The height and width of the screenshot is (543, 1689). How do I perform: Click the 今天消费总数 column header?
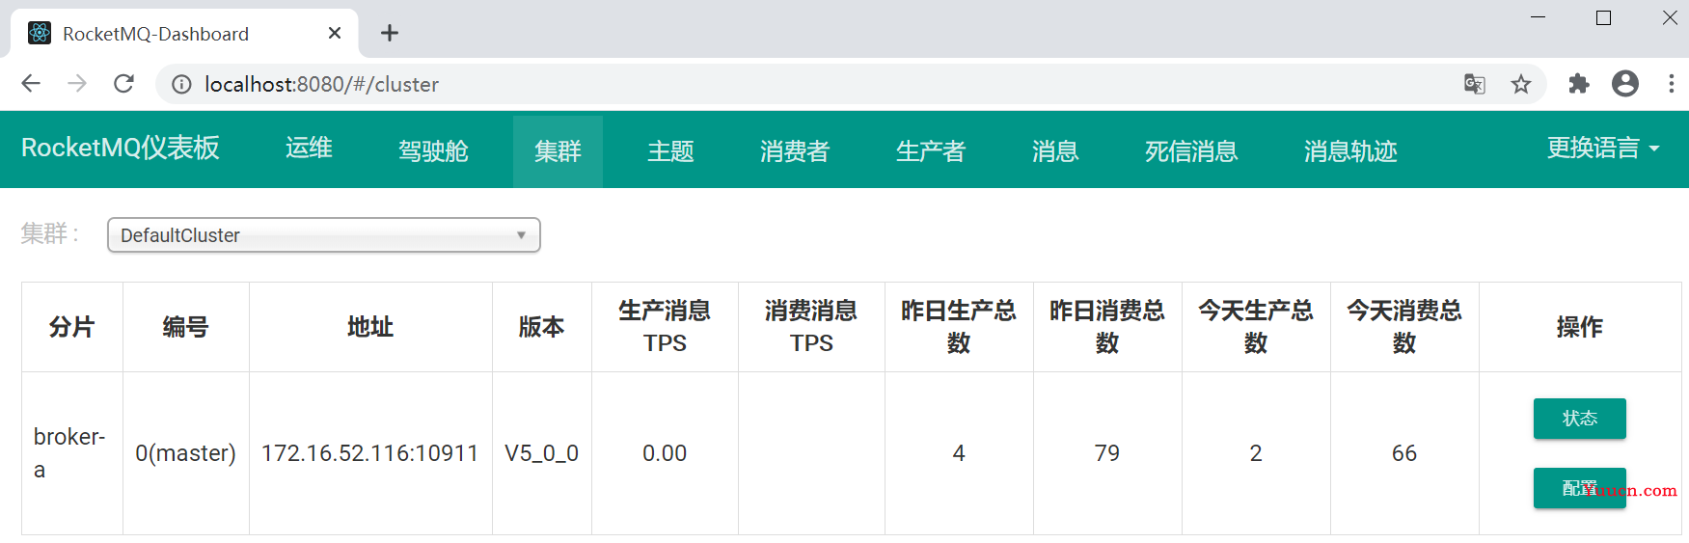click(1404, 327)
